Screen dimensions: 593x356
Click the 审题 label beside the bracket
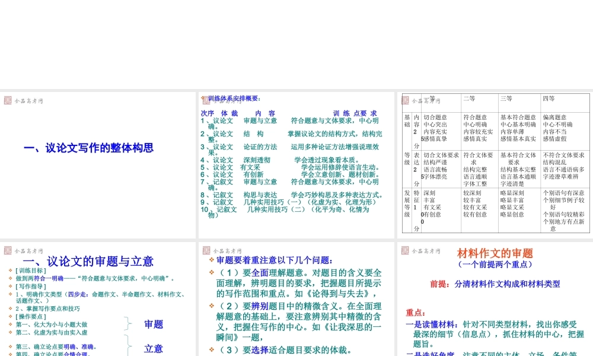click(154, 324)
